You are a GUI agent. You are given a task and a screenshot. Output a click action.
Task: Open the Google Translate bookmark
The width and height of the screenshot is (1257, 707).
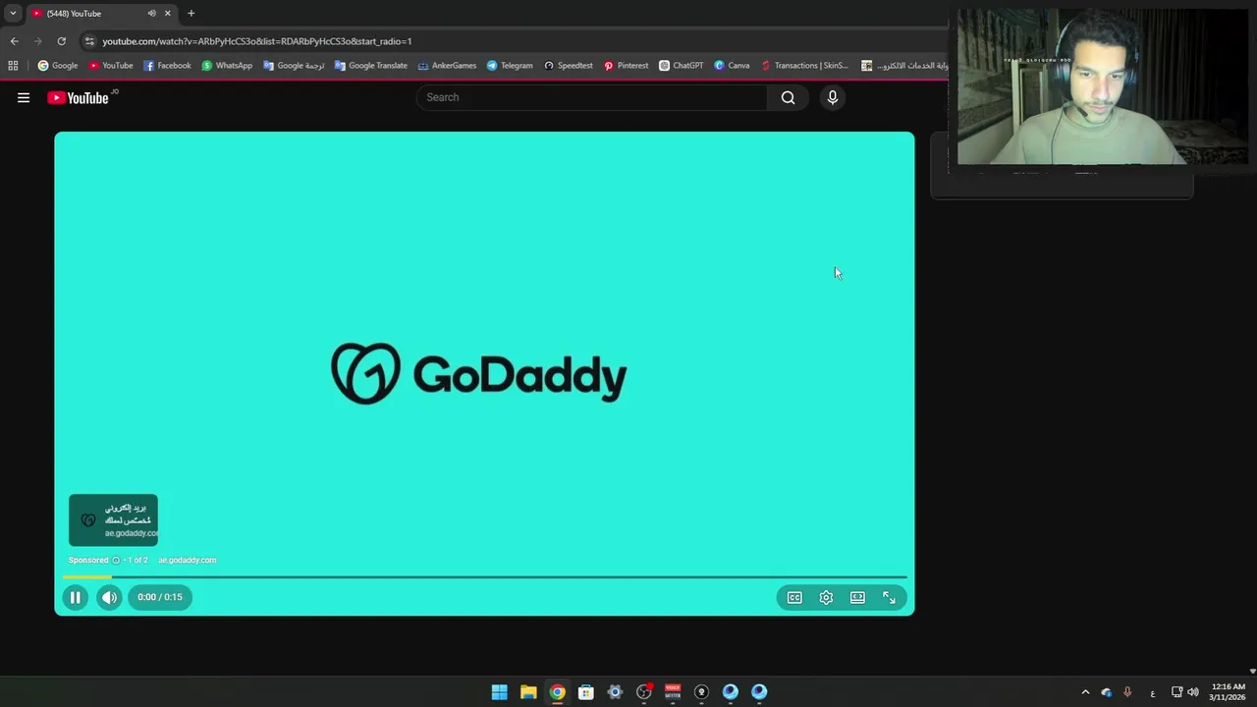click(x=371, y=66)
